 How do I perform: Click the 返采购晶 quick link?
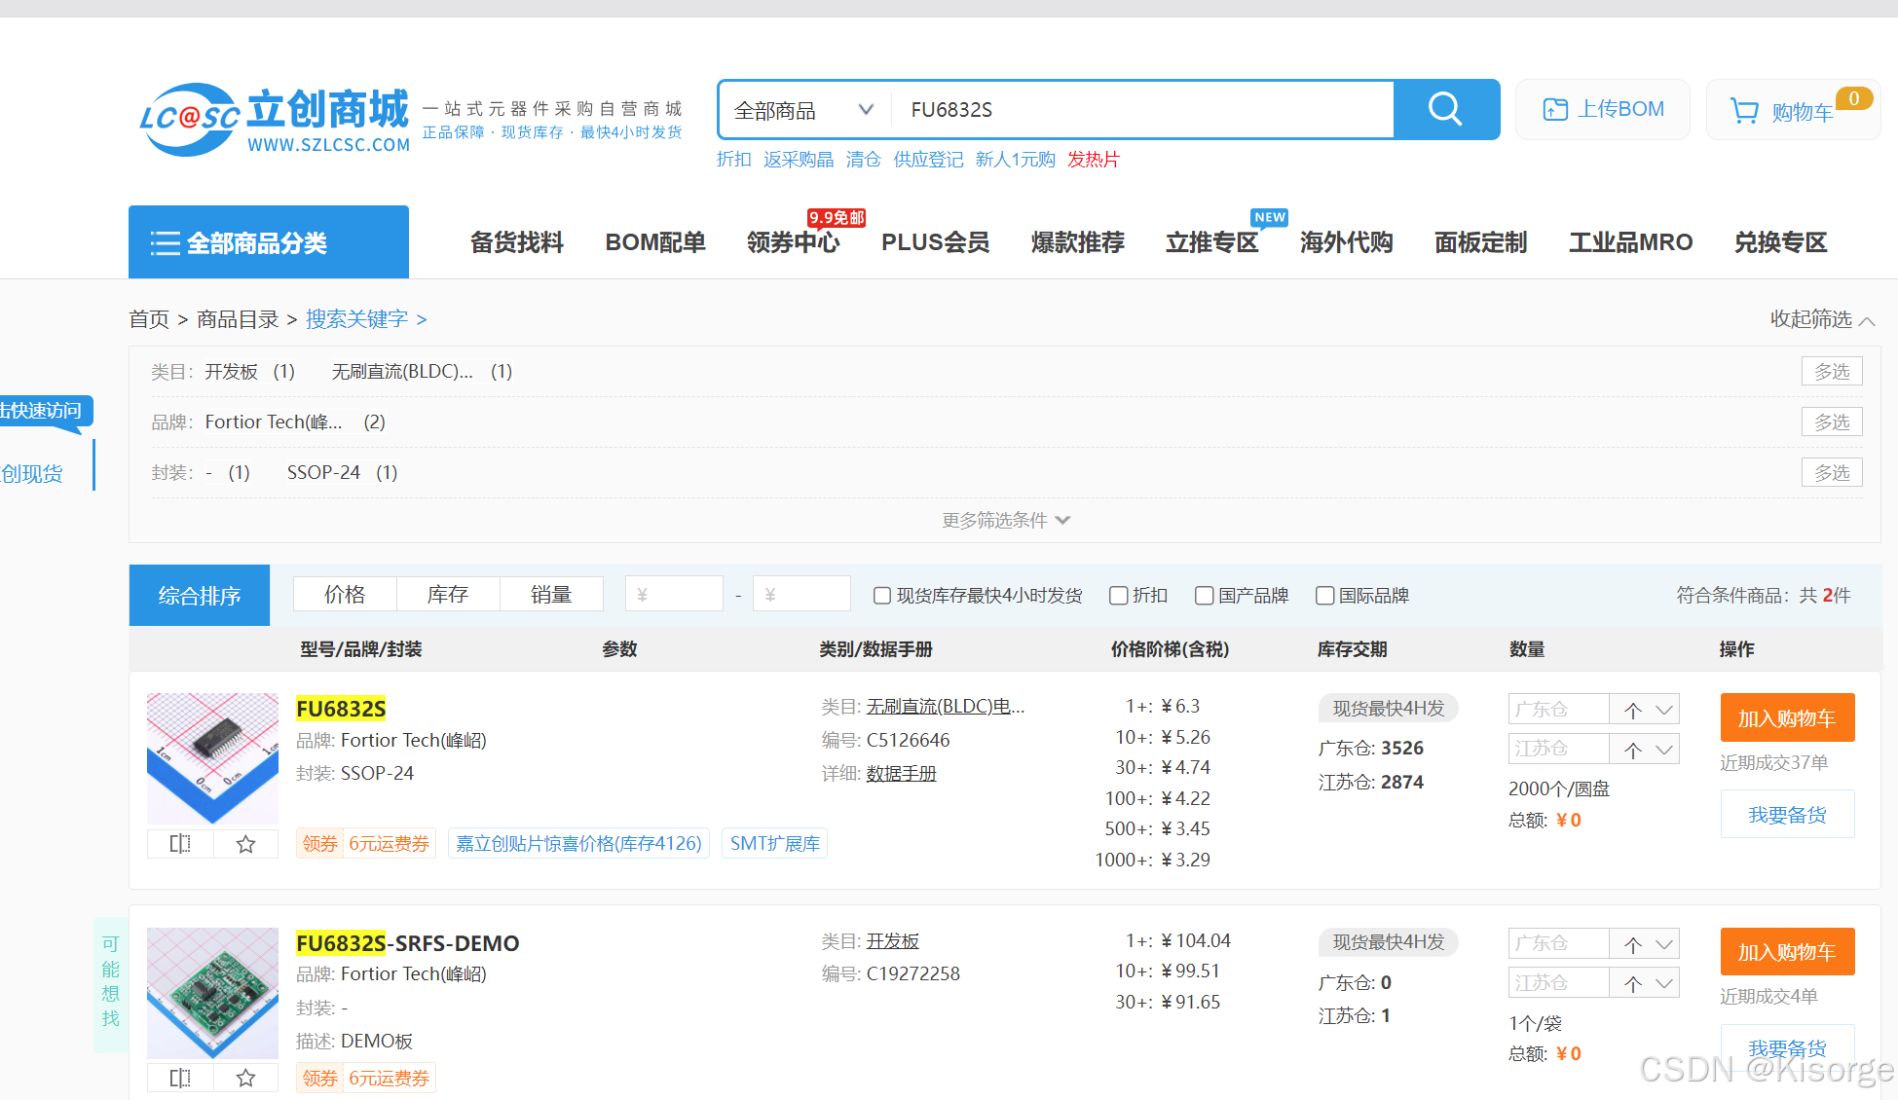click(x=799, y=160)
